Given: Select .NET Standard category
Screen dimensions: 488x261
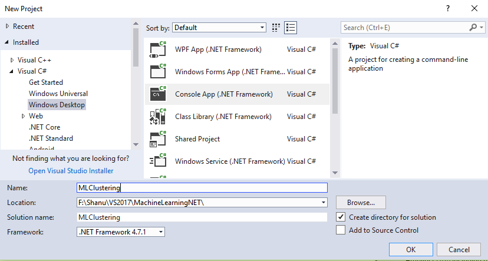Looking at the screenshot, I should point(51,138).
